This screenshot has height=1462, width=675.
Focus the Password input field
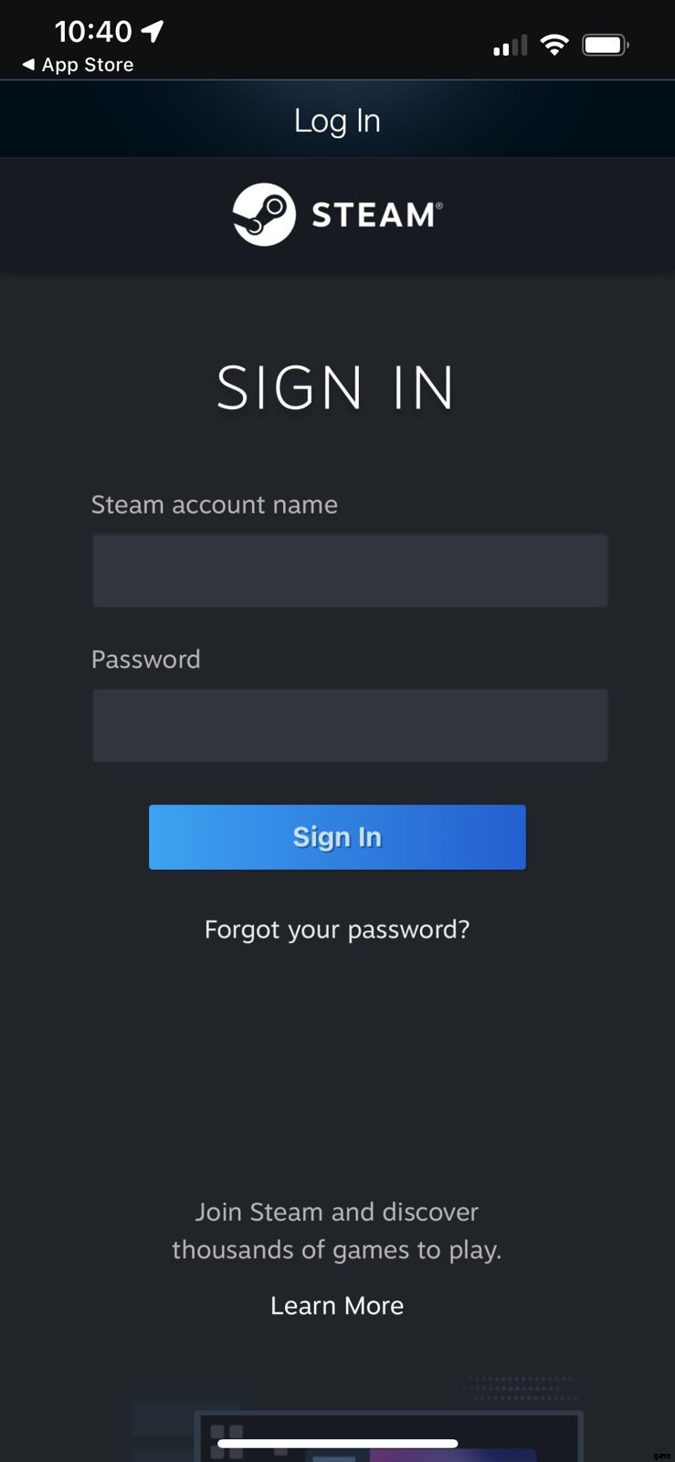350,726
